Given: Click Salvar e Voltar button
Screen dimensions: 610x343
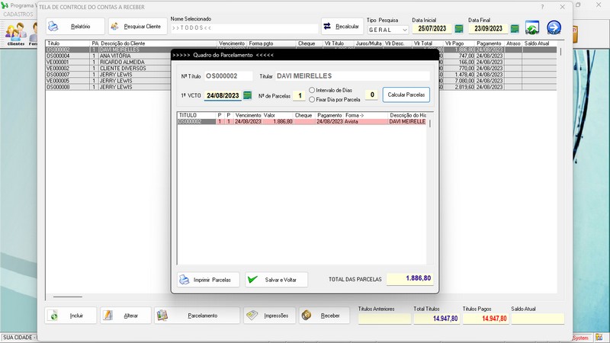Looking at the screenshot, I should point(276,280).
